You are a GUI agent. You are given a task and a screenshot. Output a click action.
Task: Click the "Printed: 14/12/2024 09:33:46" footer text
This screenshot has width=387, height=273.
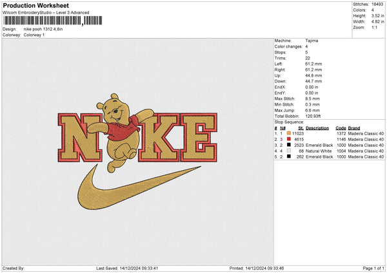pyautogui.click(x=257, y=268)
